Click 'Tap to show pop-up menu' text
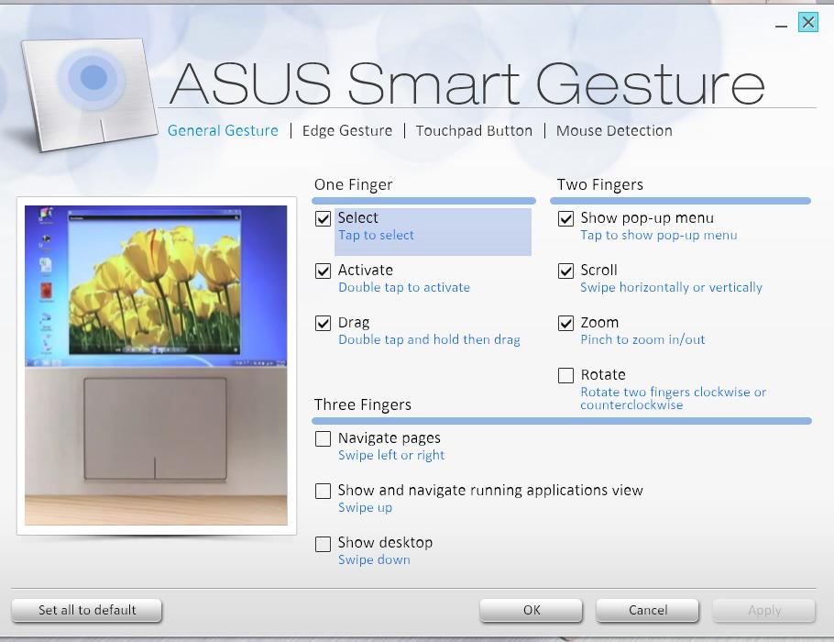Viewport: 834px width, 642px height. pos(658,236)
